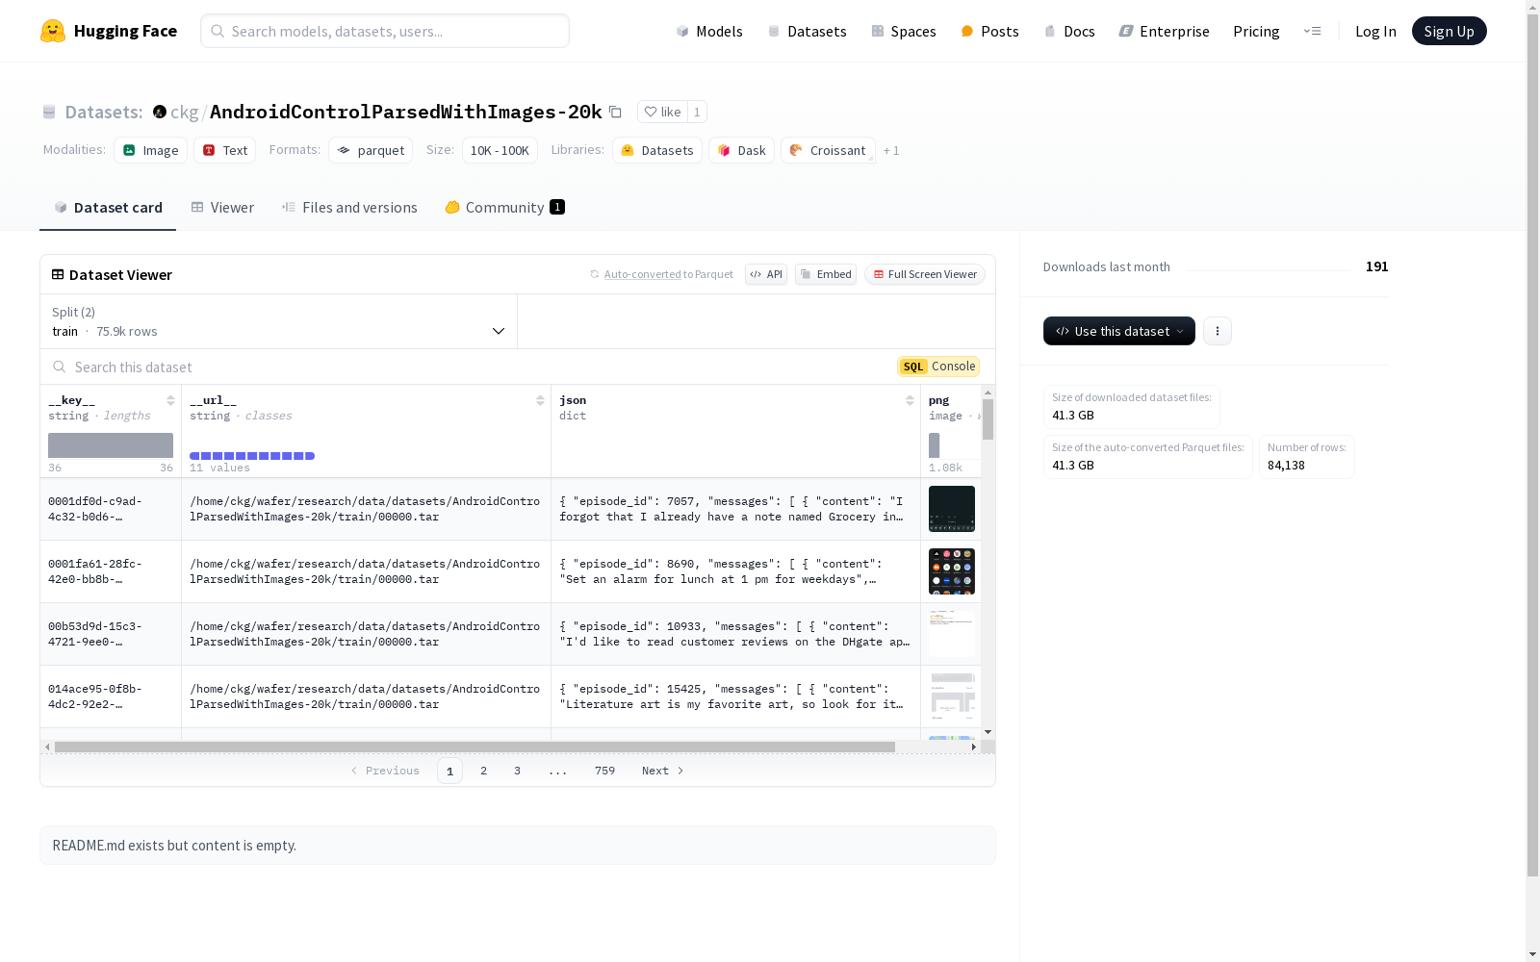Click the 10K - 100K size tag
The height and width of the screenshot is (962, 1540).
[500, 150]
